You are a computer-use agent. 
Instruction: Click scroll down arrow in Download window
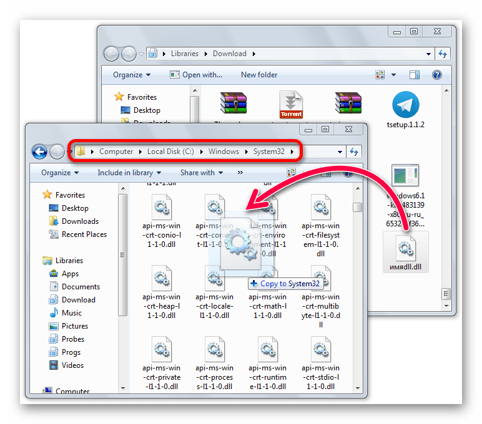click(446, 306)
